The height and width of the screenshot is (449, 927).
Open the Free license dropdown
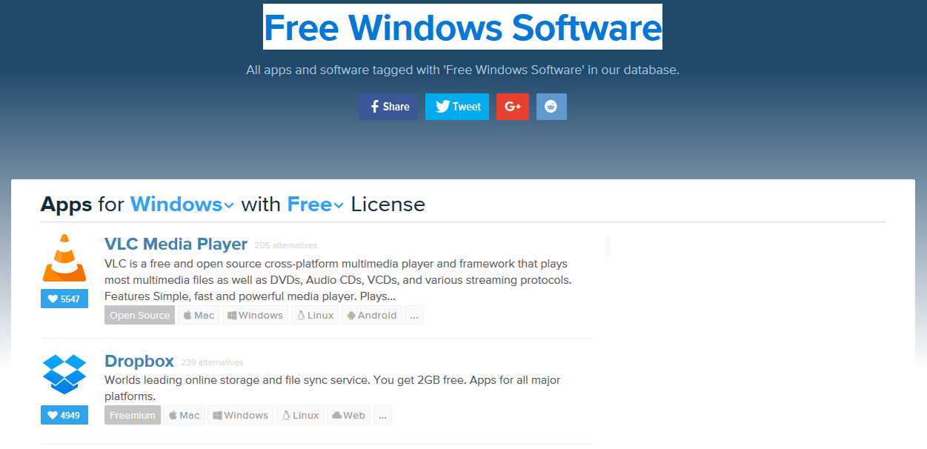[x=316, y=204]
